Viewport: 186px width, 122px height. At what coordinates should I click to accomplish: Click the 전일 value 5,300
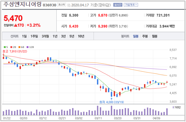click(74, 15)
